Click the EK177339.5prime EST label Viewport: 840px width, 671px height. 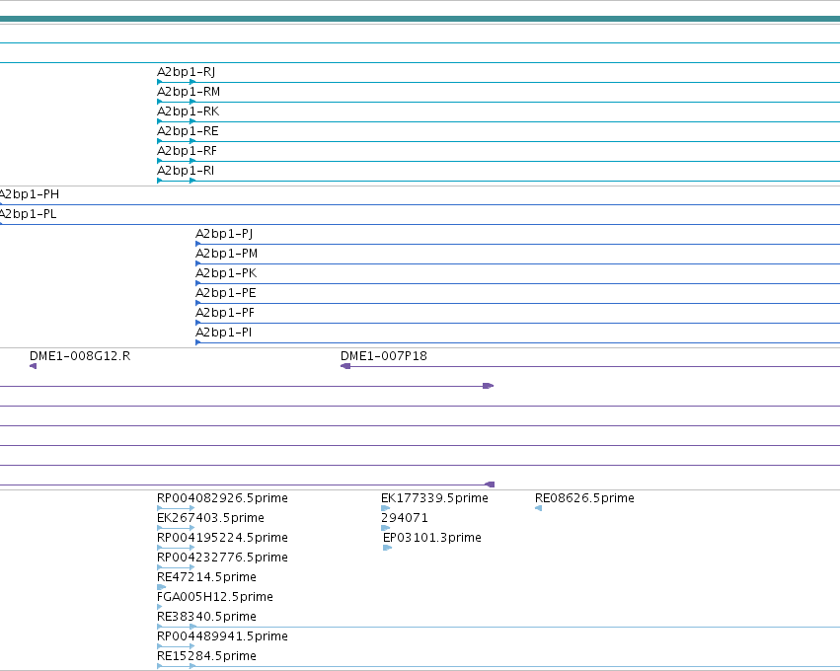pyautogui.click(x=434, y=498)
